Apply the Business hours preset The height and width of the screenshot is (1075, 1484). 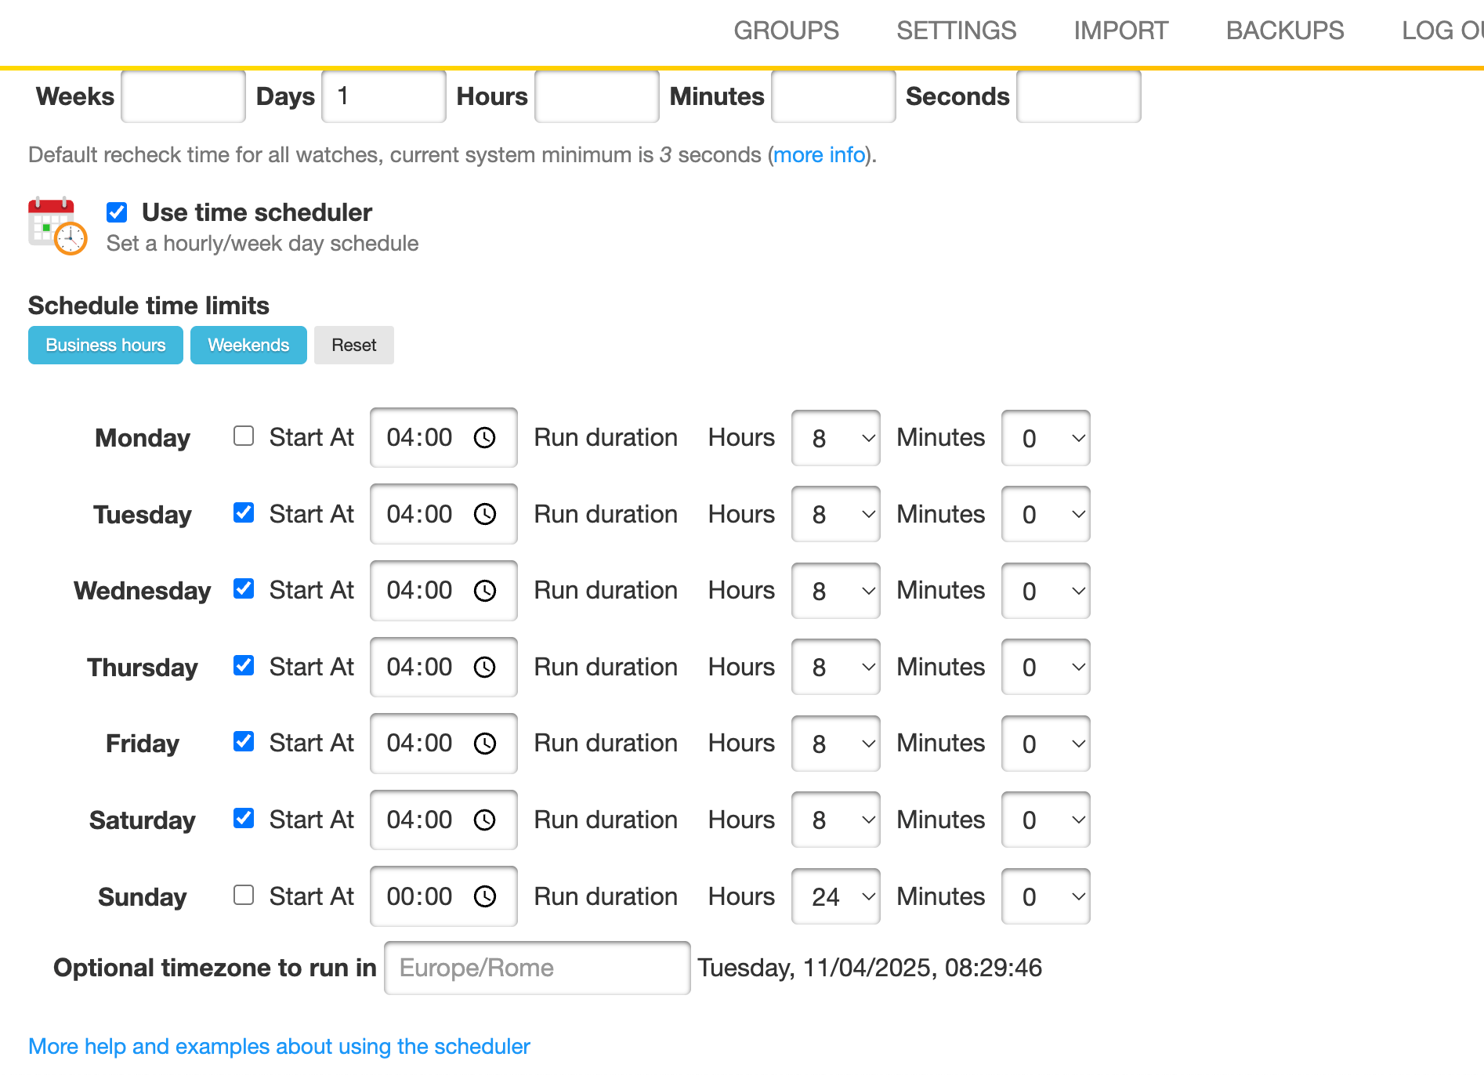tap(106, 346)
